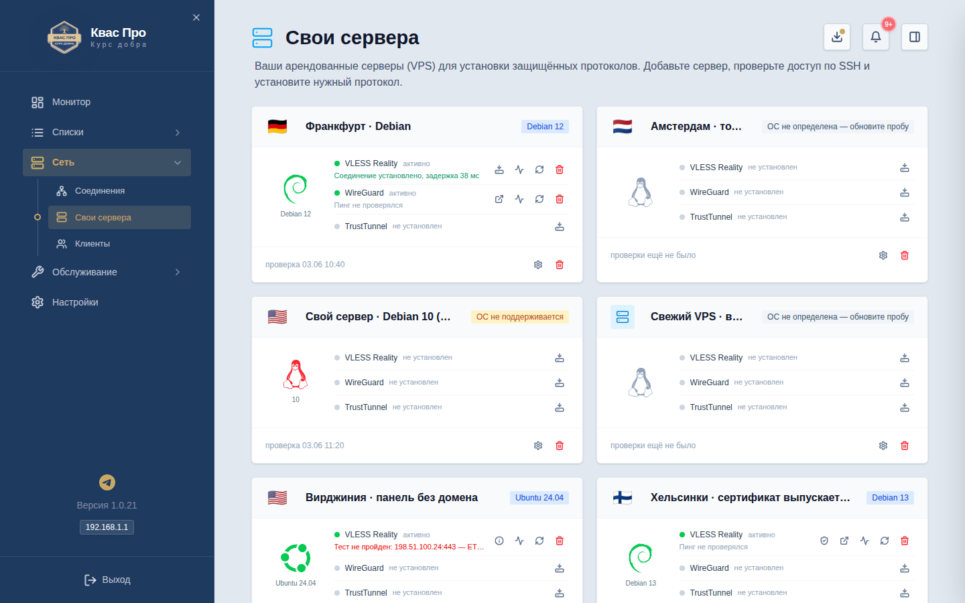Open the Telegram link in sidebar
The image size is (965, 603).
point(107,482)
